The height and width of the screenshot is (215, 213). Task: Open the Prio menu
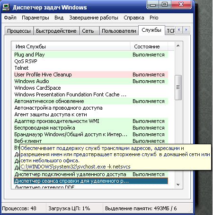(154, 18)
